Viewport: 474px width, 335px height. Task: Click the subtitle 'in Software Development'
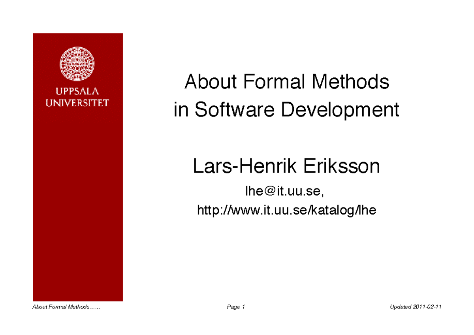pyautogui.click(x=287, y=109)
